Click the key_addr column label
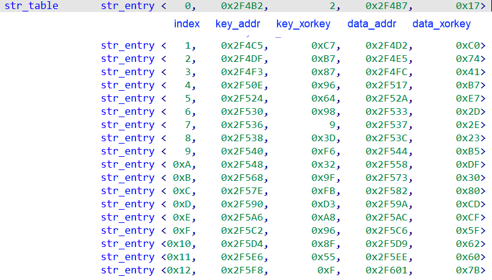Image resolution: width=492 pixels, height=280 pixels. coord(238,24)
